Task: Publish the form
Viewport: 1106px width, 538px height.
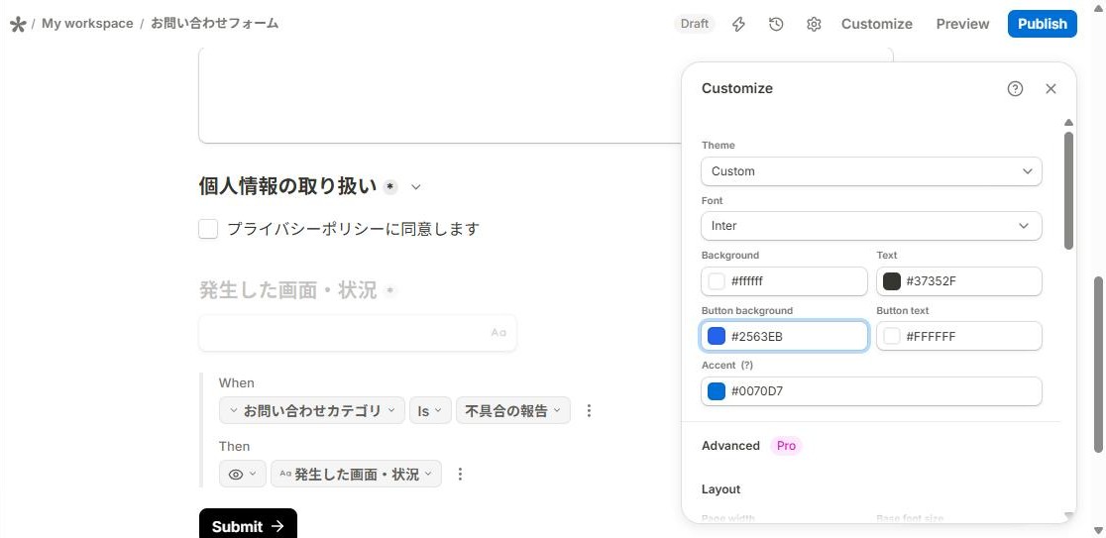Action: coord(1043,24)
